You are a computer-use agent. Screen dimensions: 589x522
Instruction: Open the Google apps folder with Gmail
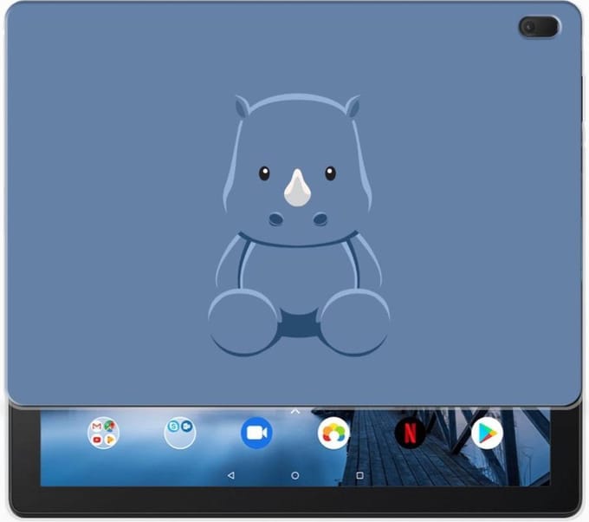(103, 433)
